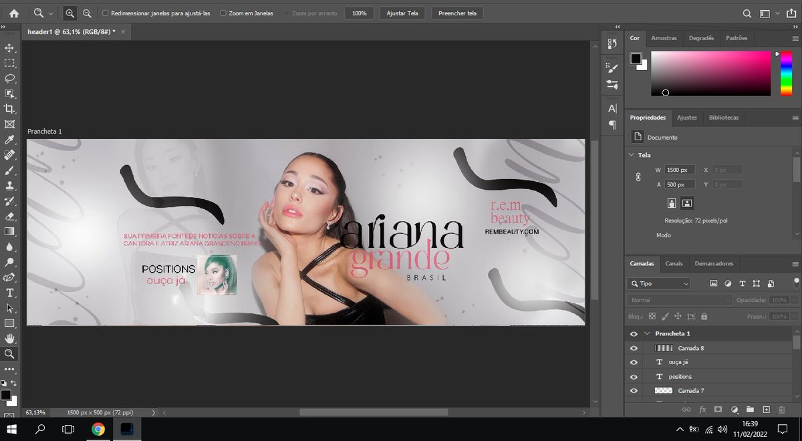Select the Move tool

point(9,48)
